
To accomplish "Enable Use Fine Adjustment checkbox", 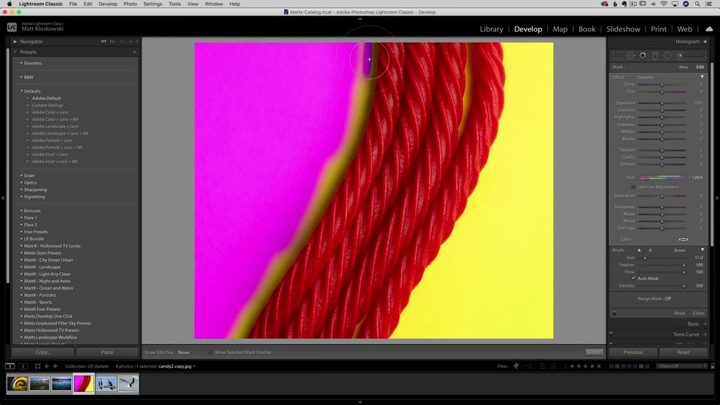I will click(633, 187).
